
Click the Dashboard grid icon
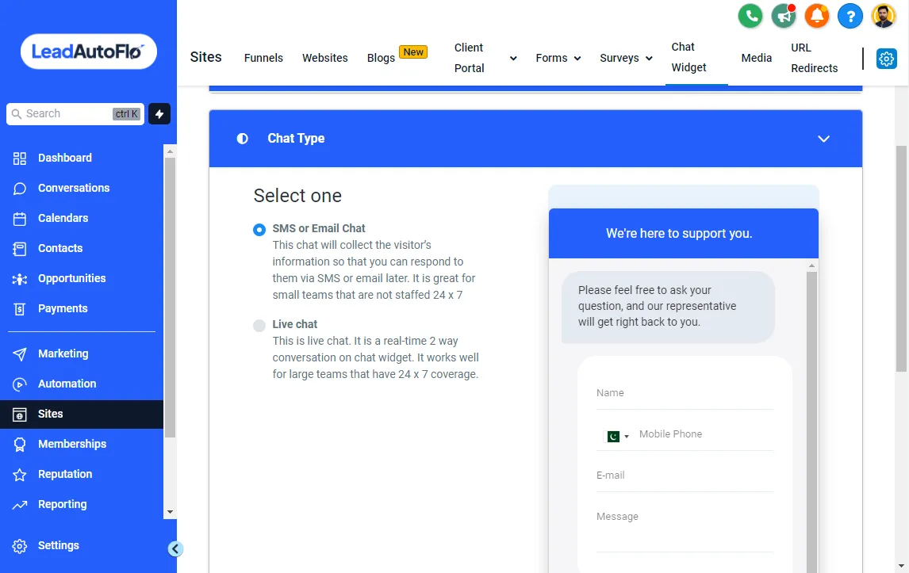click(20, 159)
